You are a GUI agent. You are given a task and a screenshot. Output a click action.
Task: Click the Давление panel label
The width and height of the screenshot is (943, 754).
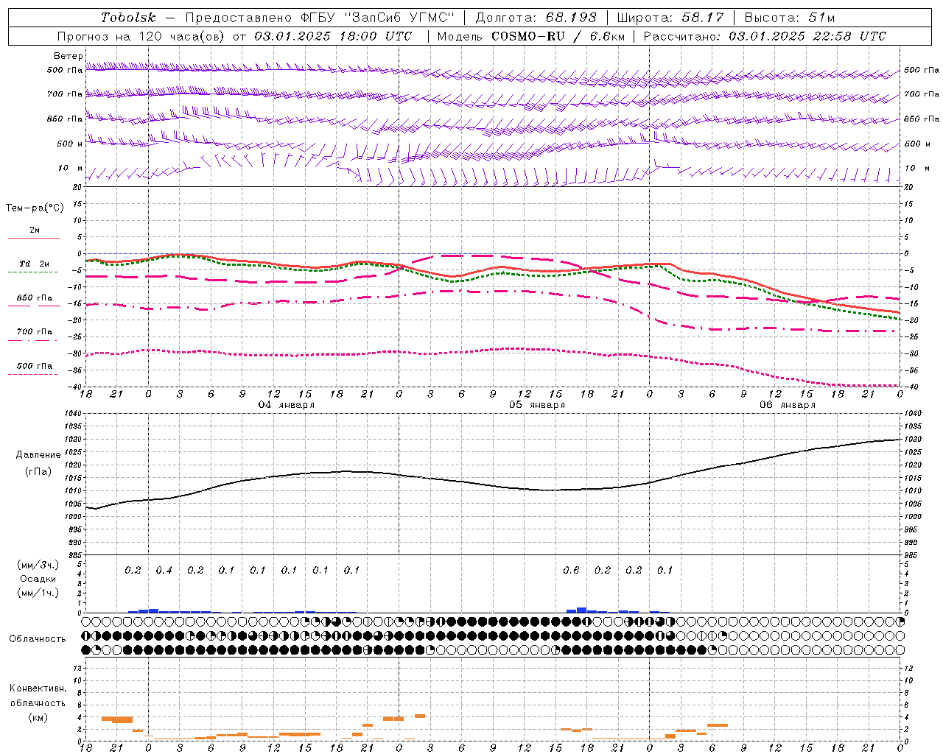point(38,455)
